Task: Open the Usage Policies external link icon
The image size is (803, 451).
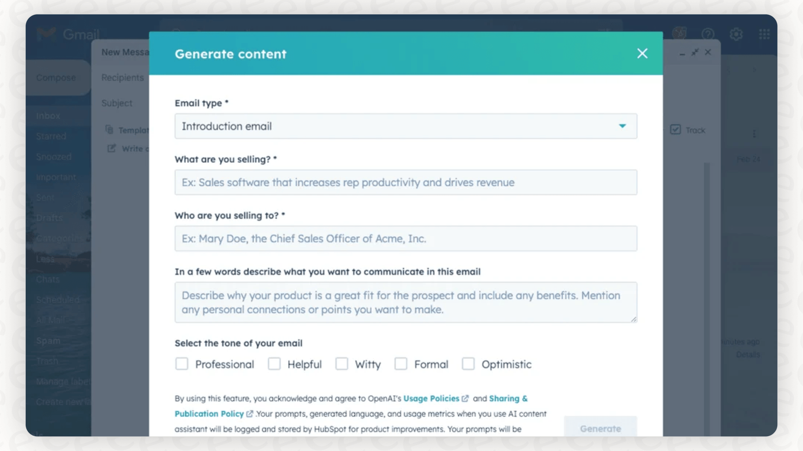Action: (466, 398)
